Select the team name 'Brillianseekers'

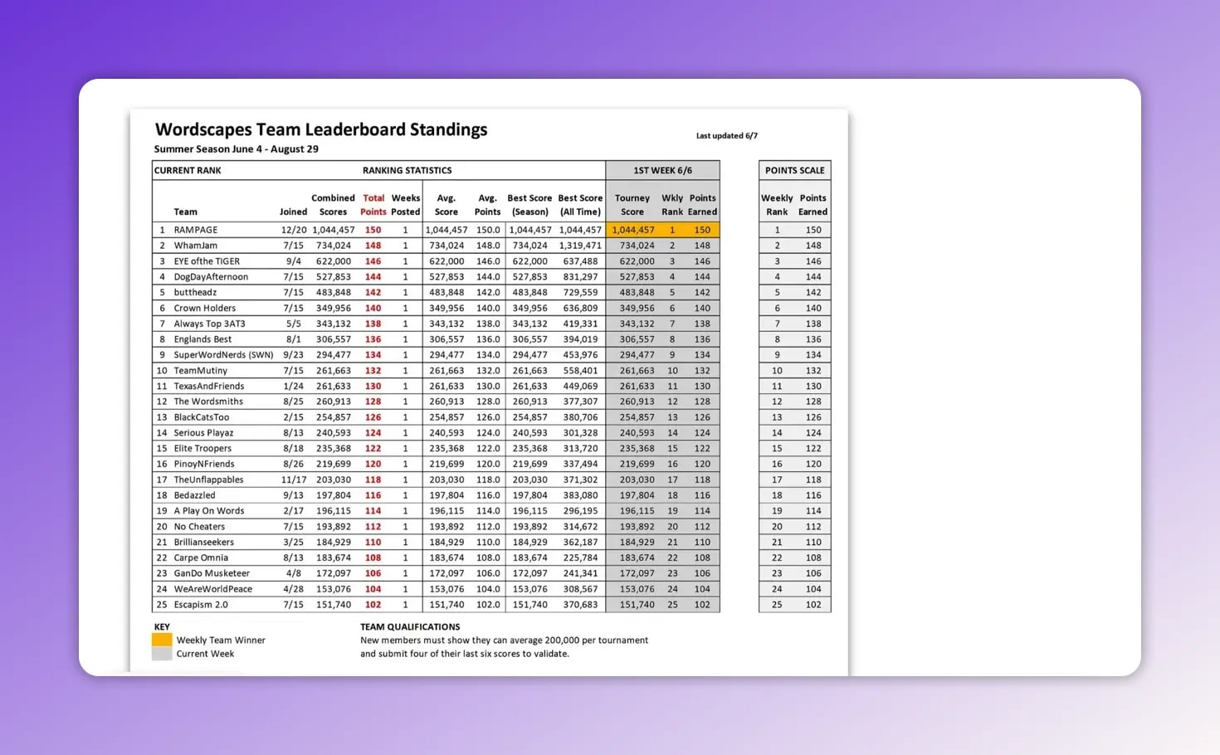204,543
